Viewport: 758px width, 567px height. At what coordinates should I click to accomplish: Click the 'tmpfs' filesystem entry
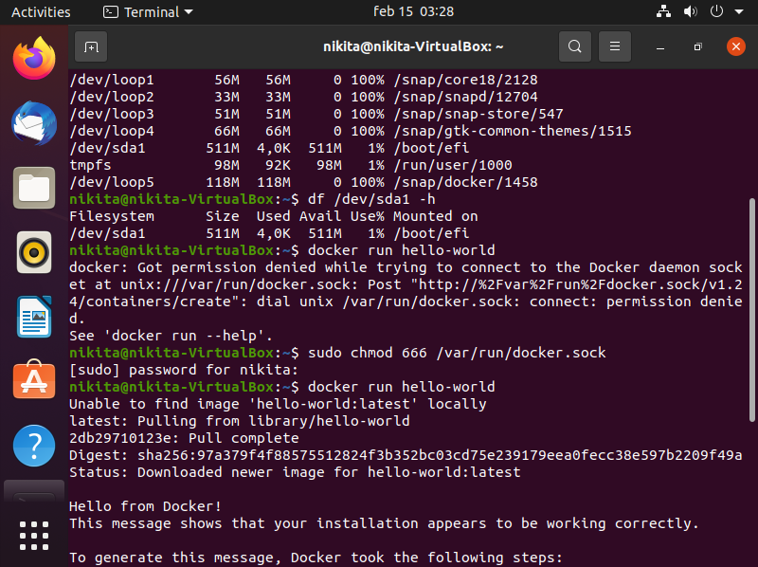(x=90, y=166)
